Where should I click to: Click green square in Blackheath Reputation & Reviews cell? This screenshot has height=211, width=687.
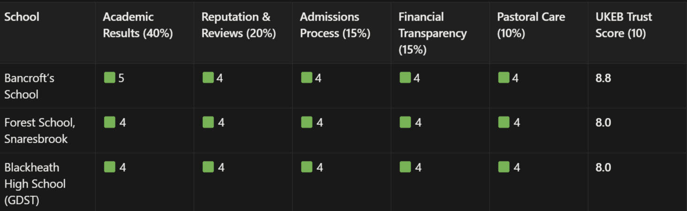coord(208,167)
